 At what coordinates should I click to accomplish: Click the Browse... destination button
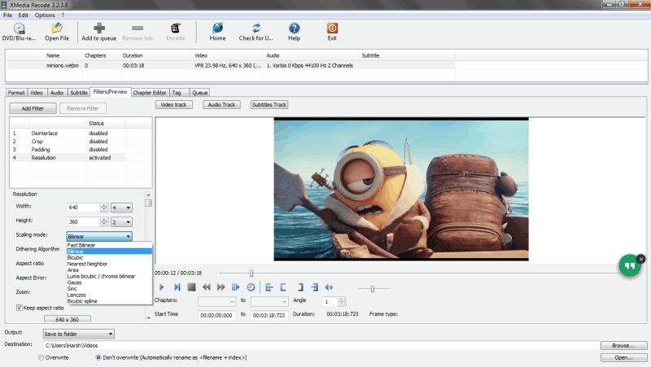click(623, 345)
